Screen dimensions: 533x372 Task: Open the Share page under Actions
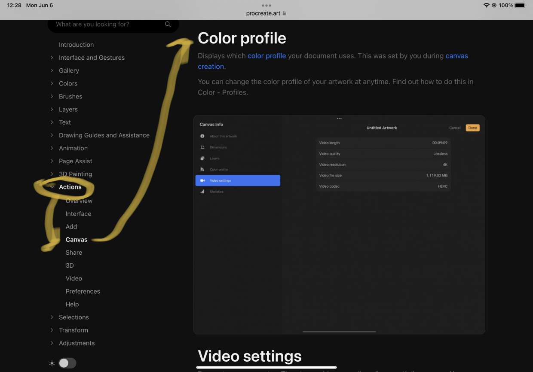[x=74, y=253]
